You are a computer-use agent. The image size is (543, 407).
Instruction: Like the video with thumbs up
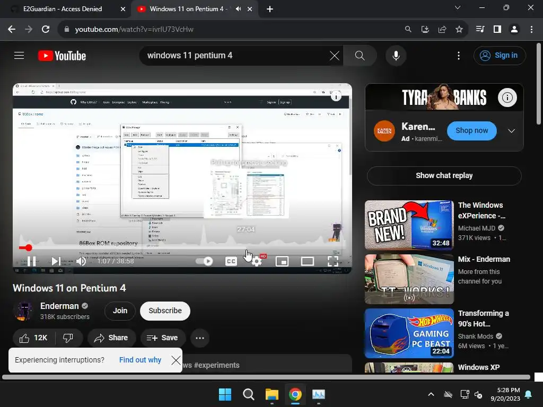(34, 338)
